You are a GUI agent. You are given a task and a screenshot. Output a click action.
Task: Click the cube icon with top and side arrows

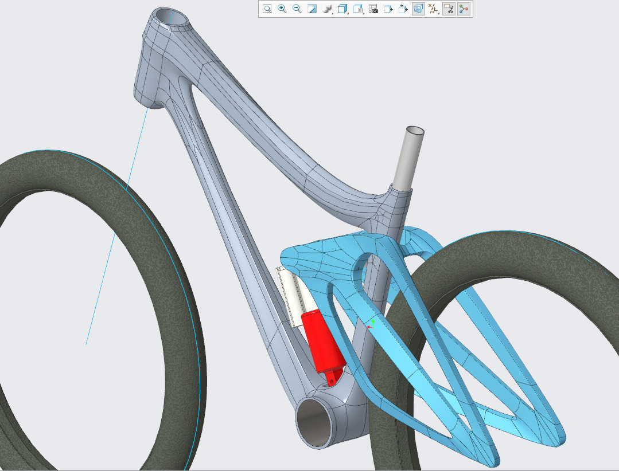point(403,9)
